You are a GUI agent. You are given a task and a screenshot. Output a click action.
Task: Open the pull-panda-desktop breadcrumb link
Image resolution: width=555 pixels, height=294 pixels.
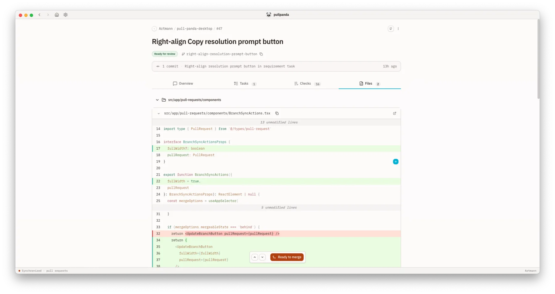tap(194, 29)
